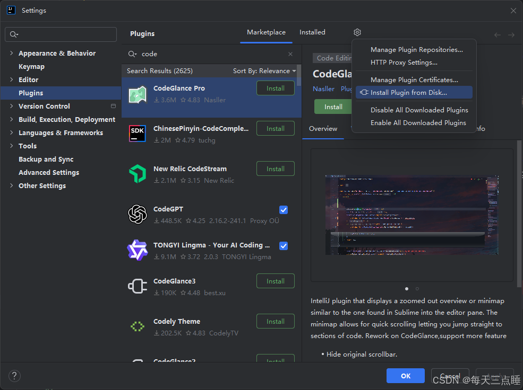Open HTTP Proxy Settings
Viewport: 523px width, 390px height.
tap(414, 63)
